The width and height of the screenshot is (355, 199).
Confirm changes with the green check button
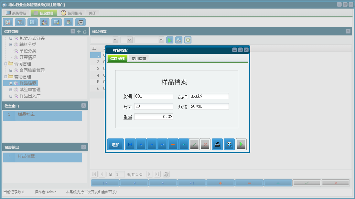coord(194,144)
